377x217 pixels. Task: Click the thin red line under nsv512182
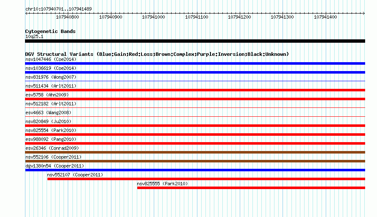click(x=195, y=108)
